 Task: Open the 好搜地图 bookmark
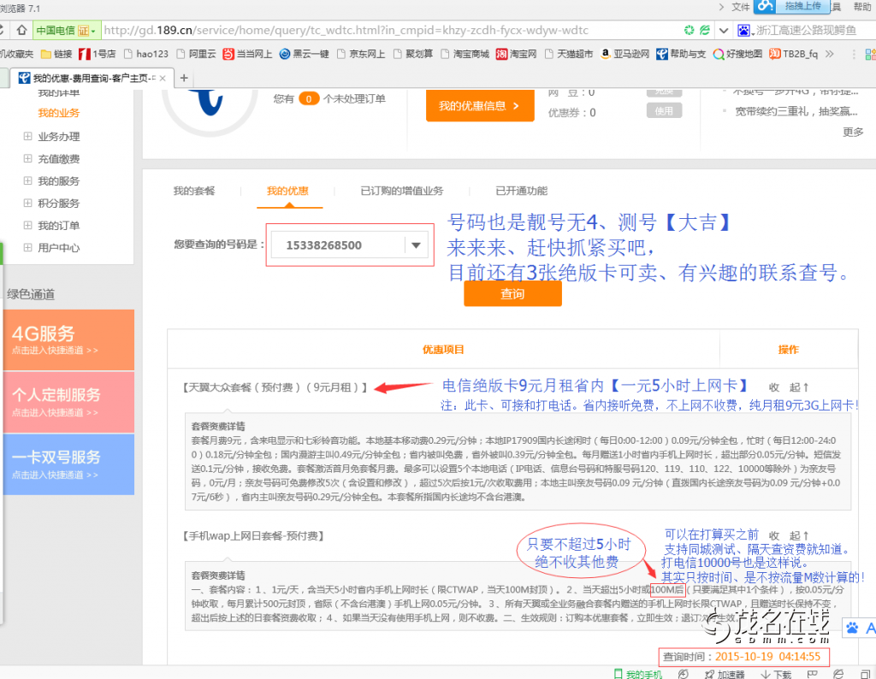(737, 54)
